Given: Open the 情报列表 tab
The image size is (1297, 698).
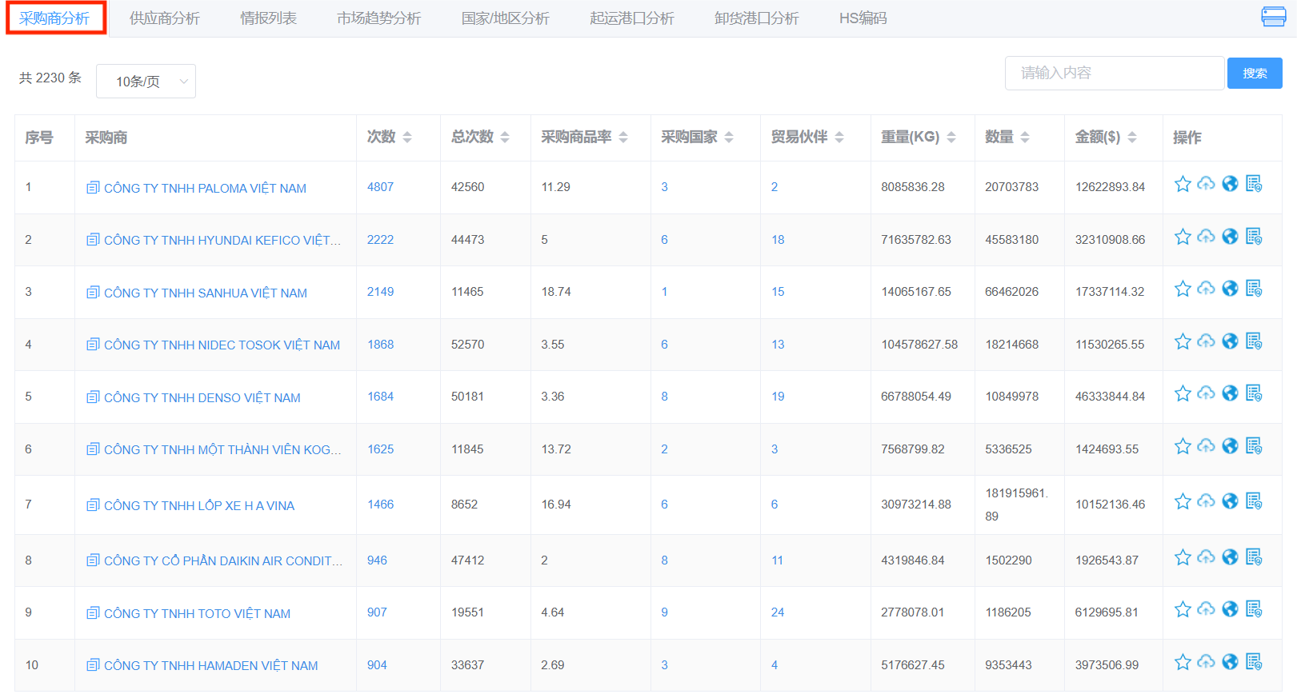Looking at the screenshot, I should [x=268, y=18].
